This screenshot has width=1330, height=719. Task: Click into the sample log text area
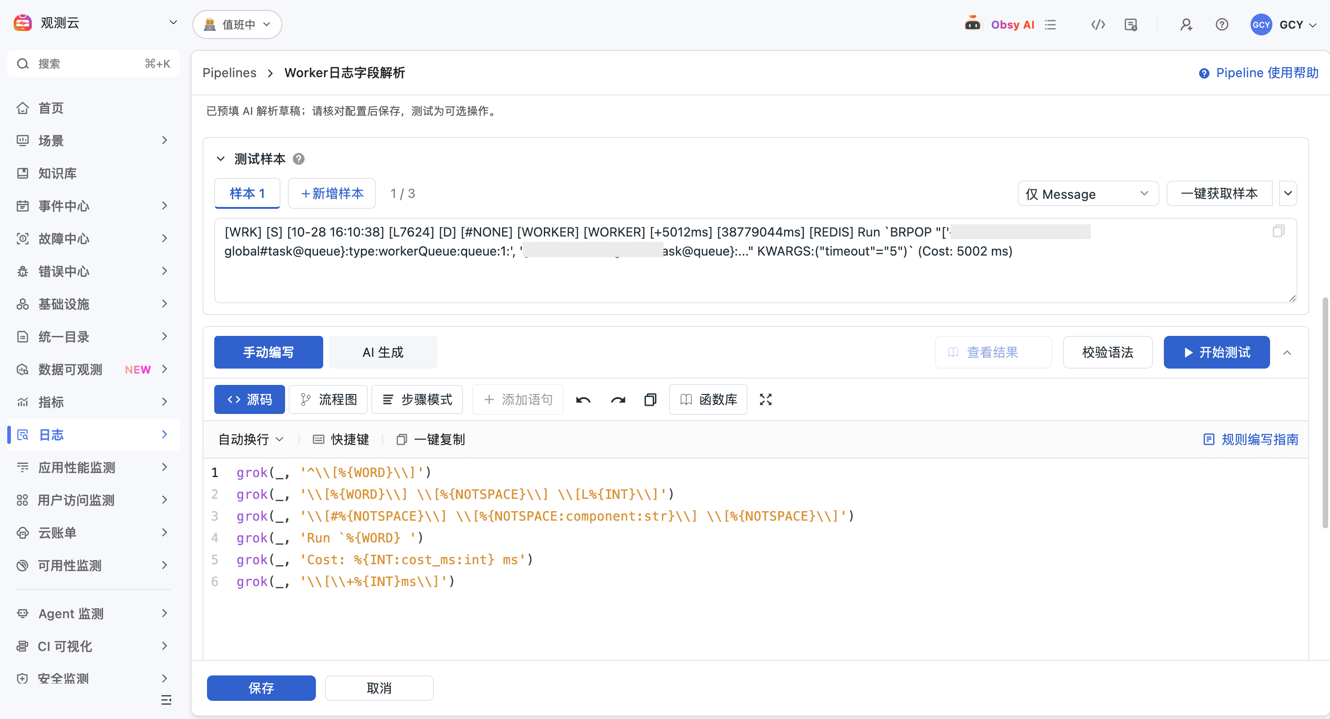[755, 261]
